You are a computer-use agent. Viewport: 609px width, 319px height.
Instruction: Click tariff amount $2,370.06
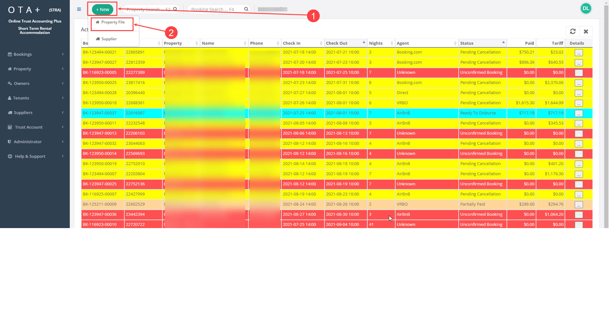554,83
